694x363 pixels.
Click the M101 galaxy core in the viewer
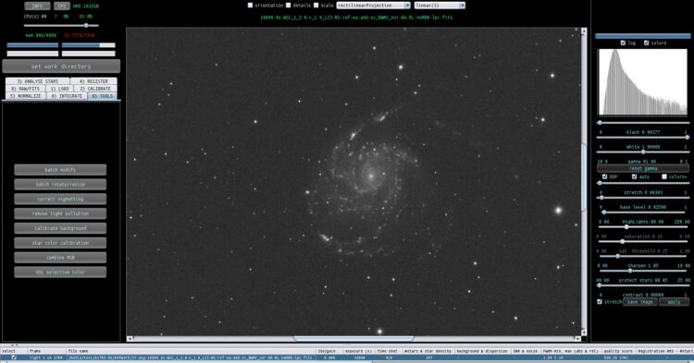370,176
